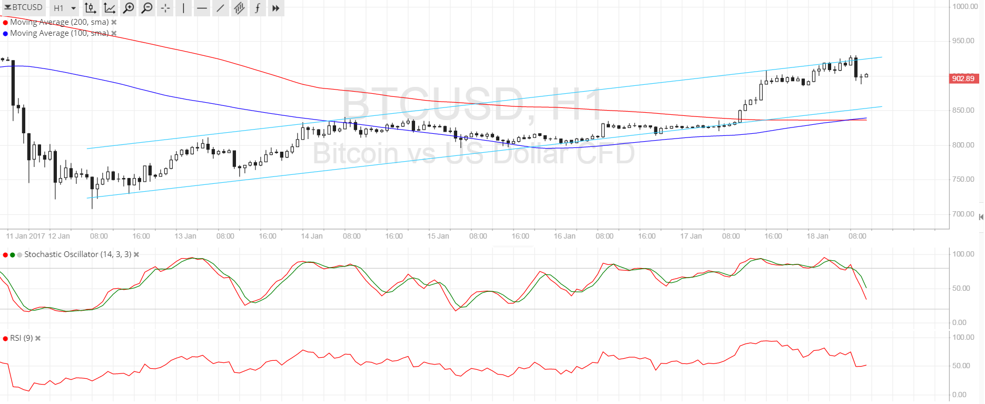Screen dimensions: 985x404
Task: Zoom out using the magnifier minus icon
Action: (x=147, y=8)
